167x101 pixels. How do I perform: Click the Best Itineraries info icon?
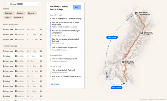click(x=17, y=24)
